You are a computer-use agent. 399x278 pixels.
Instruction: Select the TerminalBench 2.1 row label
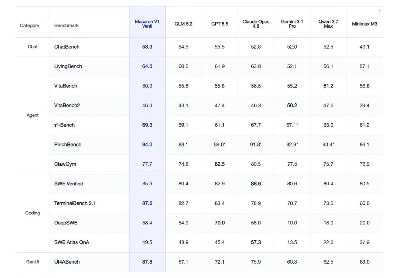[75, 203]
